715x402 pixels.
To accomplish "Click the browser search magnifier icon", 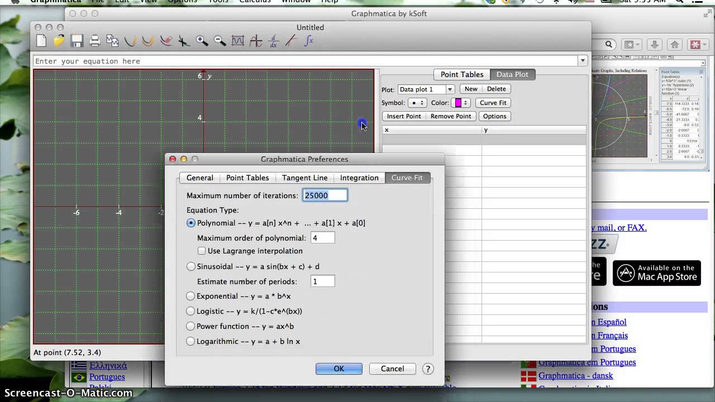I will point(609,45).
